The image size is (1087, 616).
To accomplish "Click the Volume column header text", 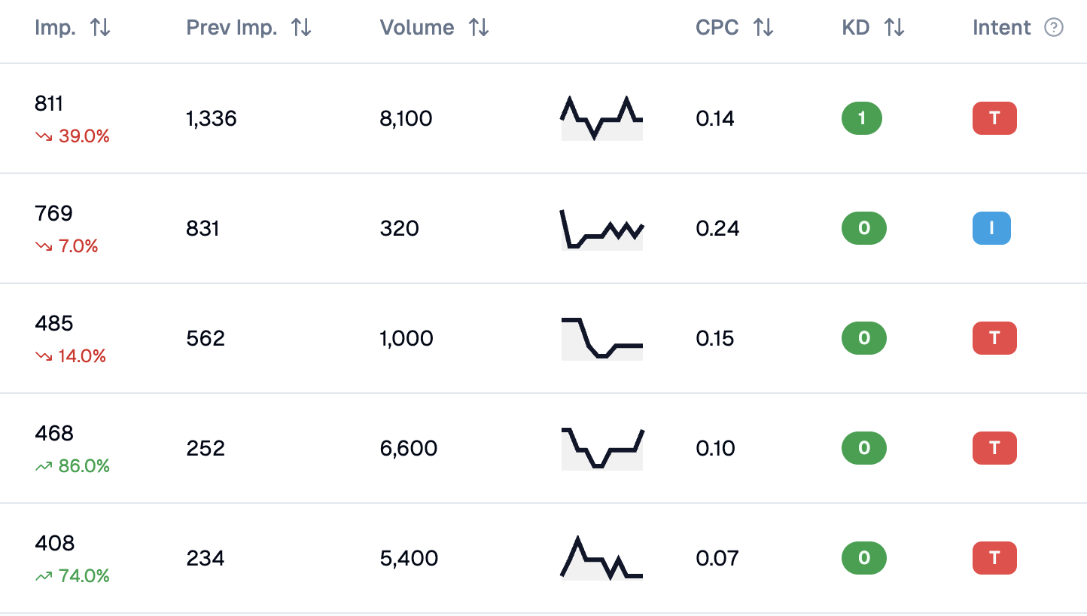I will (417, 28).
